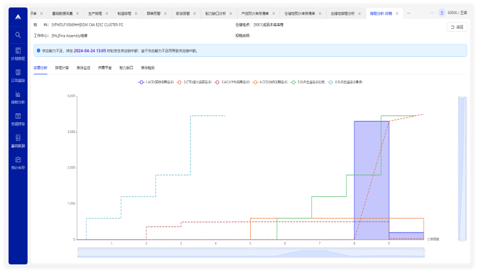The height and width of the screenshot is (272, 477).
Task: Expand the more-tabs ellipsis menu
Action: [x=408, y=13]
